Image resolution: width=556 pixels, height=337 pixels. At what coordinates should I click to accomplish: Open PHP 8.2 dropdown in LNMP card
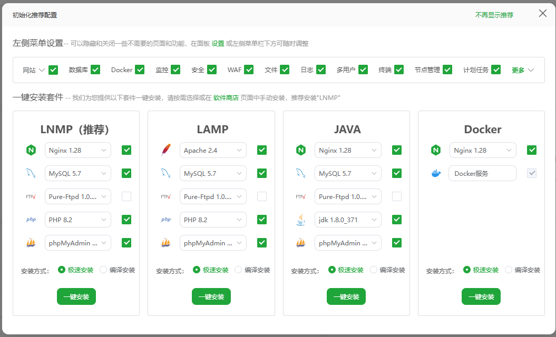click(x=77, y=220)
